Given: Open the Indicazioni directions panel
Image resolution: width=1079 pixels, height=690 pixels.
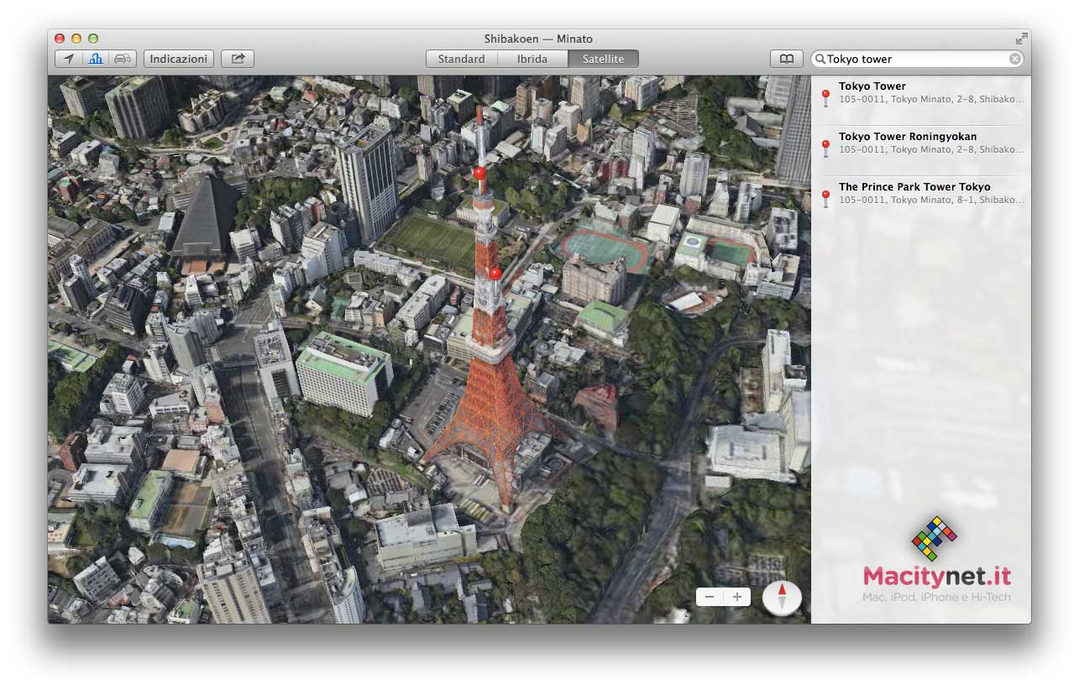Looking at the screenshot, I should [179, 59].
